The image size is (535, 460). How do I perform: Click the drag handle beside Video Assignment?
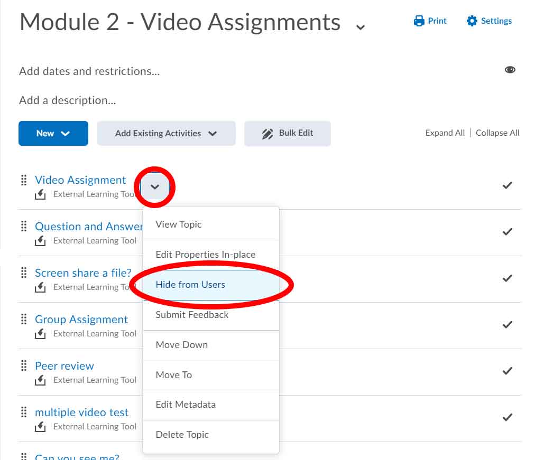24,180
